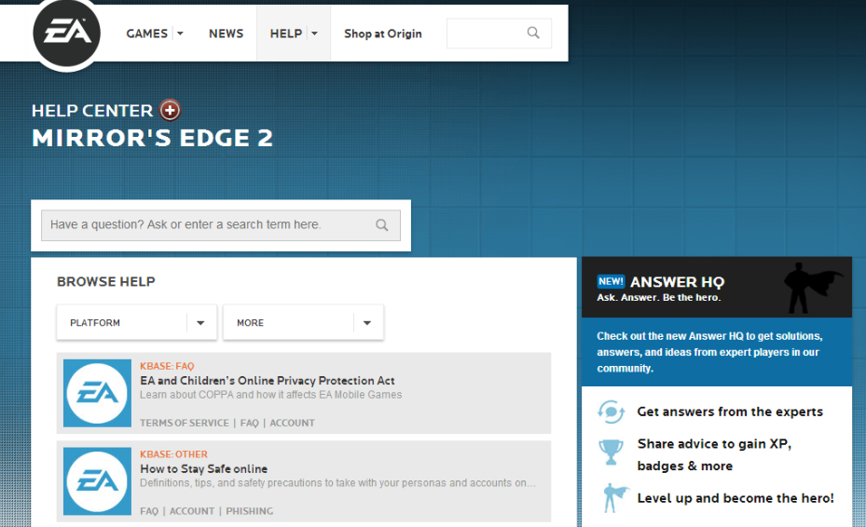Click the NEW! badge in Answer HQ

[x=611, y=281]
